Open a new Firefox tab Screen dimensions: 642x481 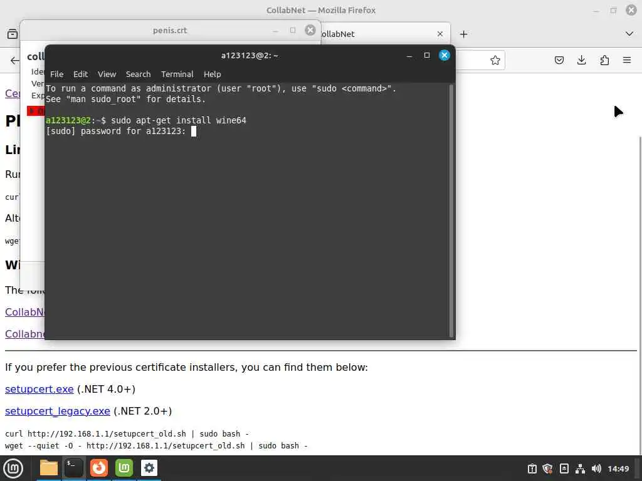pyautogui.click(x=463, y=34)
